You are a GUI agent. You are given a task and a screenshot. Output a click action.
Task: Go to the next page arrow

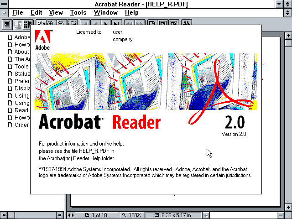click(x=106, y=24)
